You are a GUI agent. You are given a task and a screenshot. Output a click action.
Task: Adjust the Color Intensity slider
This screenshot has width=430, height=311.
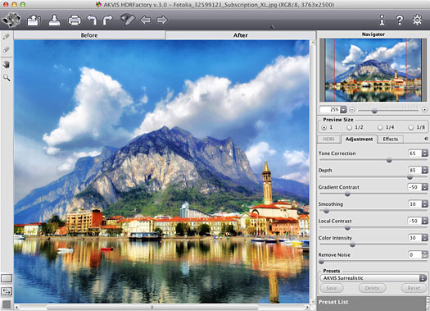[352, 245]
